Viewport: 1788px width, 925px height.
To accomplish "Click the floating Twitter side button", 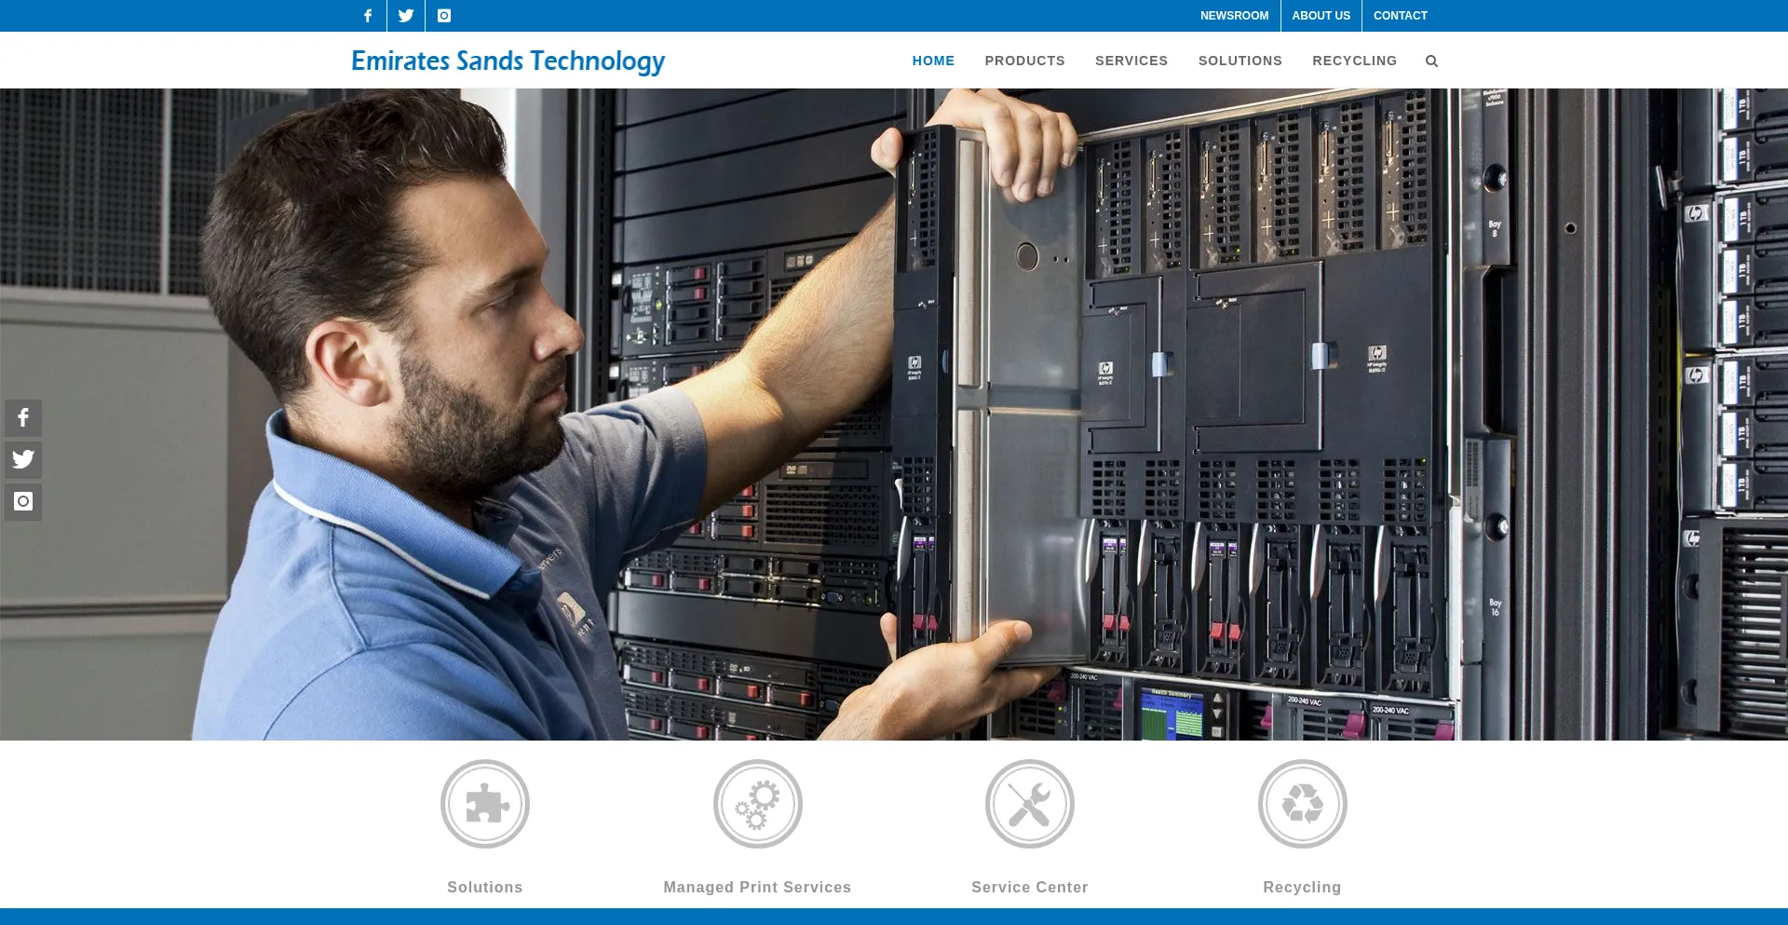I will click(23, 459).
